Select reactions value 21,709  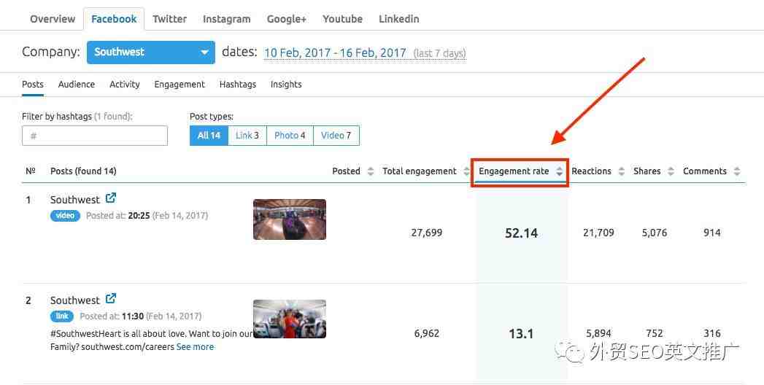pyautogui.click(x=598, y=233)
